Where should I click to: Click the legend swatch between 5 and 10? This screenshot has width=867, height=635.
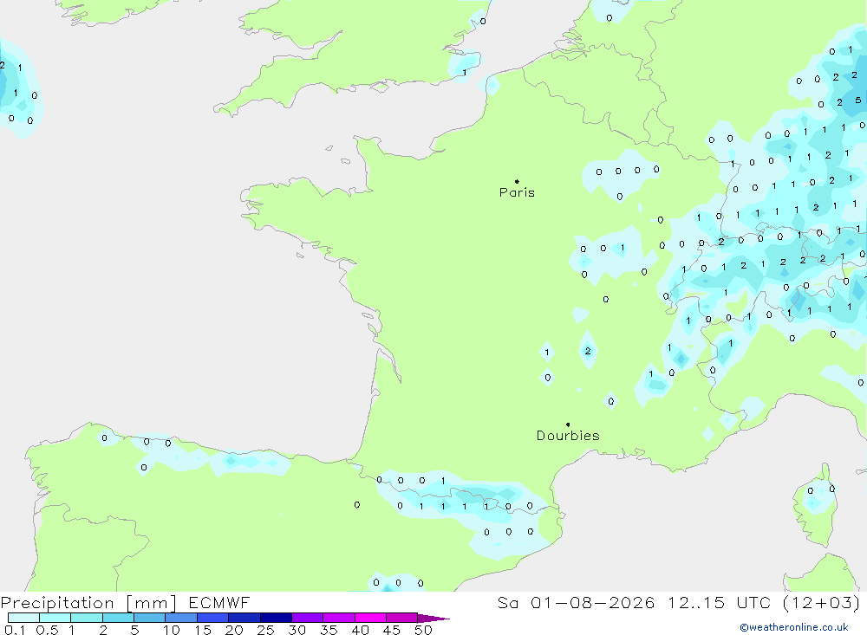(149, 618)
